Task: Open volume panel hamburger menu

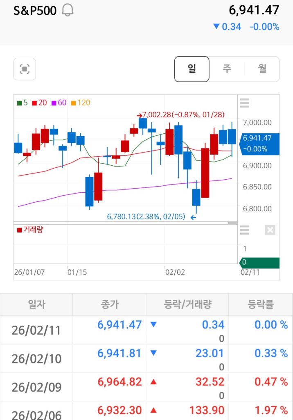Action: click(244, 230)
